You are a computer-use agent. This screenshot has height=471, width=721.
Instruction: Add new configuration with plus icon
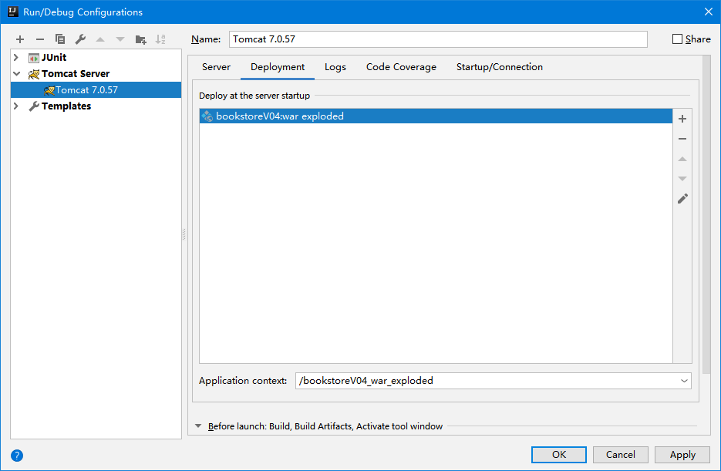(x=20, y=39)
